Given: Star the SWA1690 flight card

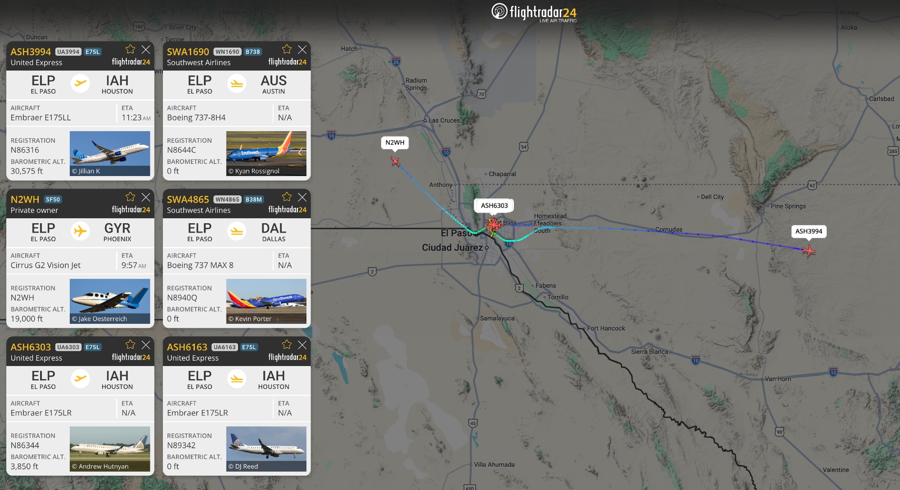Looking at the screenshot, I should tap(287, 49).
